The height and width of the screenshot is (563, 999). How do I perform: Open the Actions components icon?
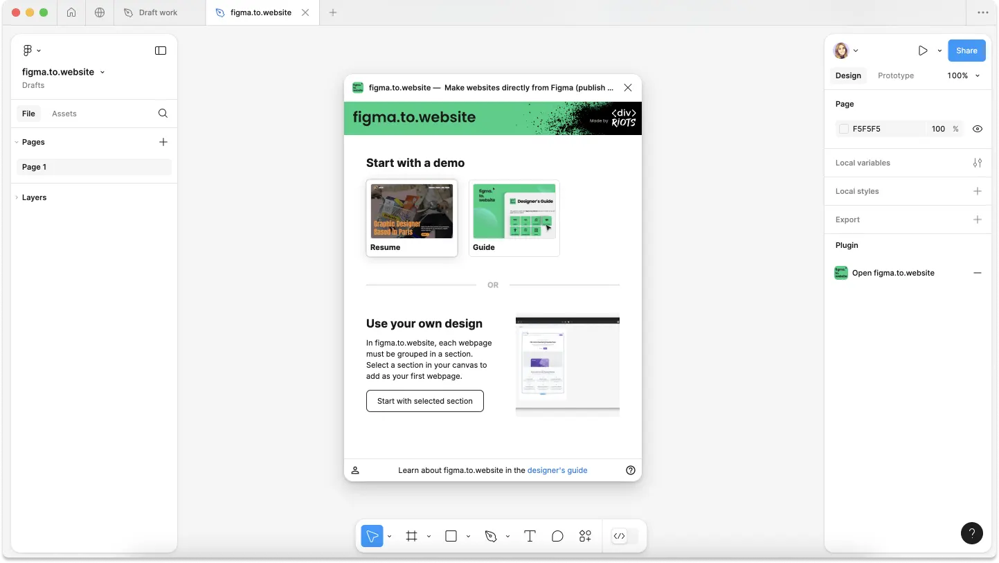(585, 536)
